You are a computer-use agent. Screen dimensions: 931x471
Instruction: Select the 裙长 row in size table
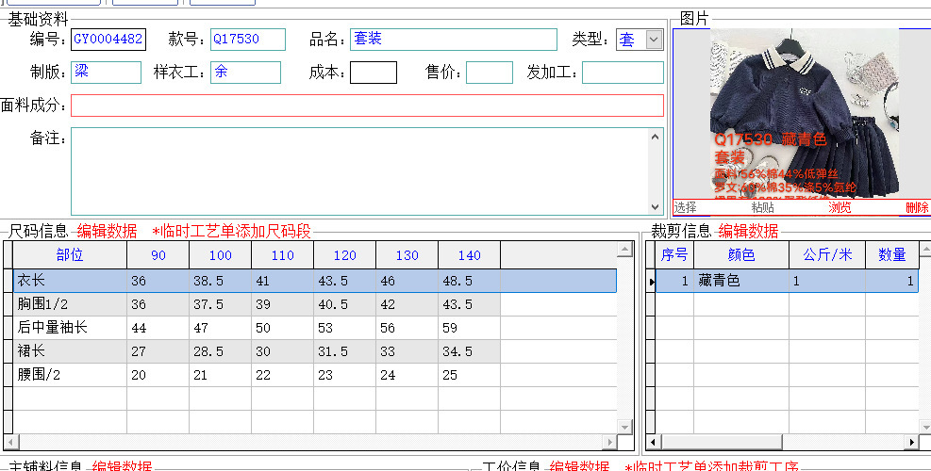click(x=70, y=350)
